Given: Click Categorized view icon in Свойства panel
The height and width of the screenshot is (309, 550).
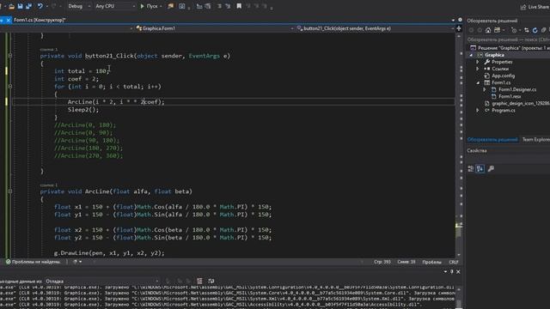Looking at the screenshot, I should click(471, 169).
